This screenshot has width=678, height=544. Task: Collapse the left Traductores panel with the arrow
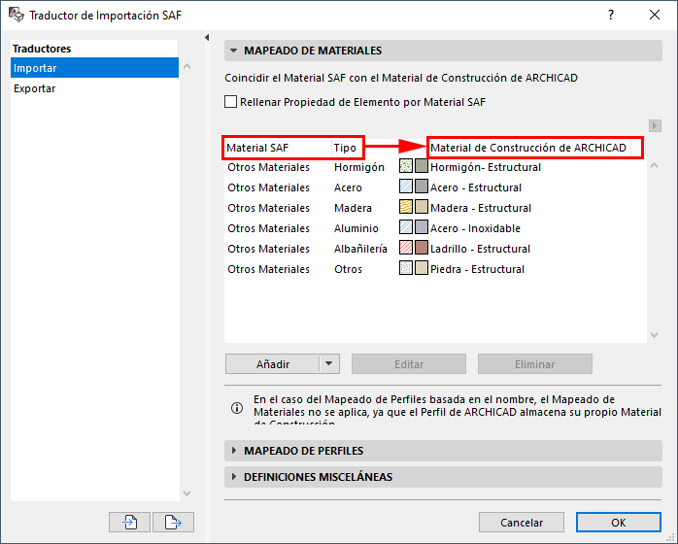point(207,38)
